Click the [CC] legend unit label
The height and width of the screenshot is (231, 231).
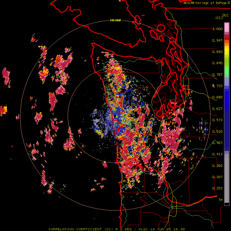219,18
